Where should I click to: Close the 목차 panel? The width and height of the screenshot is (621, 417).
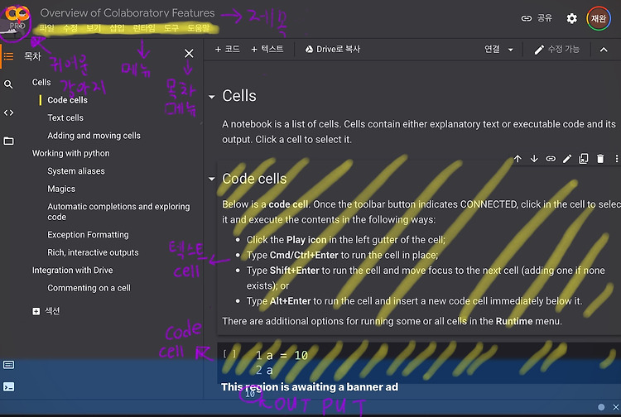click(x=189, y=54)
